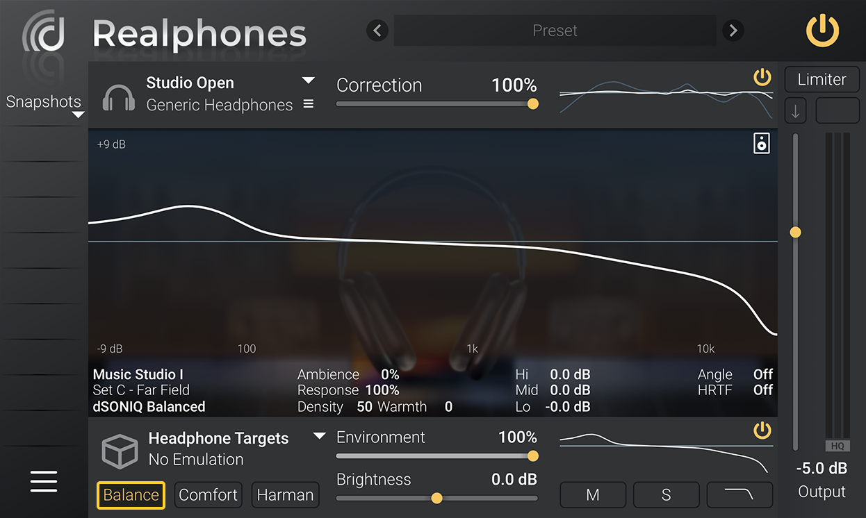This screenshot has height=518, width=866.
Task: Click the headphone icon next to Studio Open
Action: [x=118, y=97]
